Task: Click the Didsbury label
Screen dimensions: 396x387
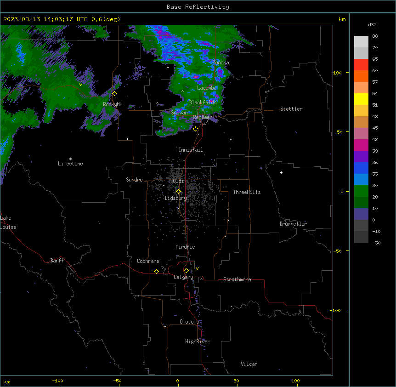Action: pos(175,198)
